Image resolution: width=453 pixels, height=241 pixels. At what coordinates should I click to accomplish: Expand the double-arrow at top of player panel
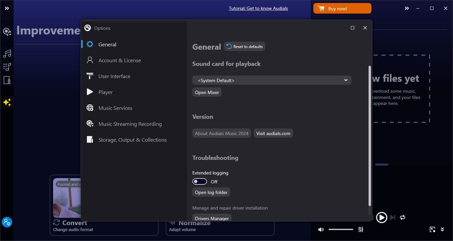[407, 8]
